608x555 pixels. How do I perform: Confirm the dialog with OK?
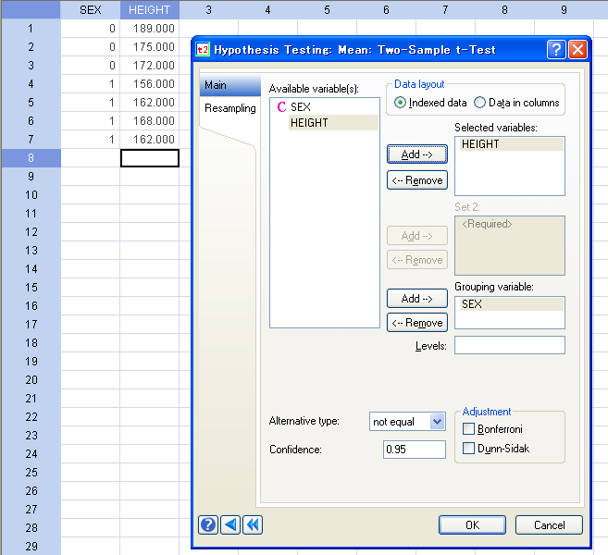472,525
